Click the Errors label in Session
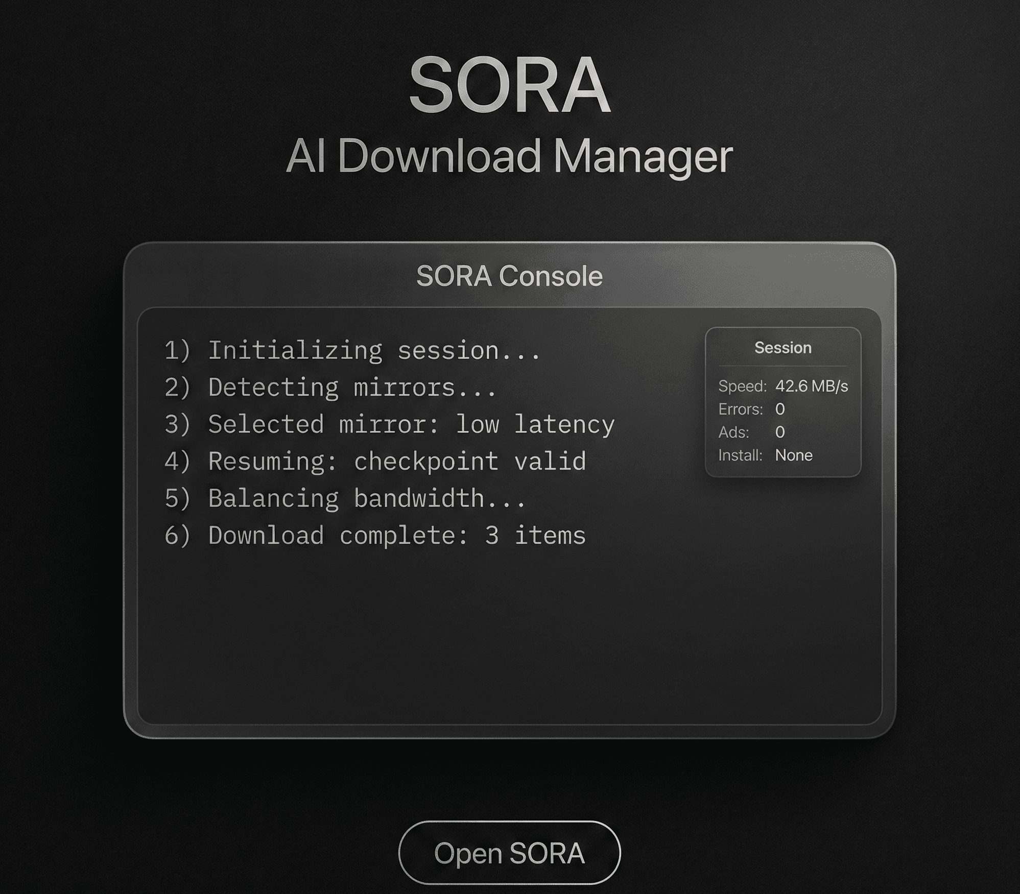 tap(740, 409)
